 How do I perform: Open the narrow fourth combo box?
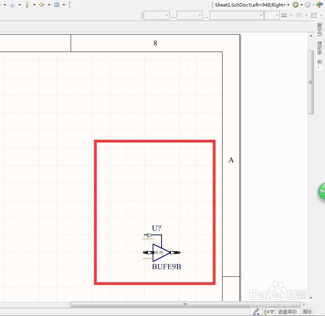coord(272,15)
